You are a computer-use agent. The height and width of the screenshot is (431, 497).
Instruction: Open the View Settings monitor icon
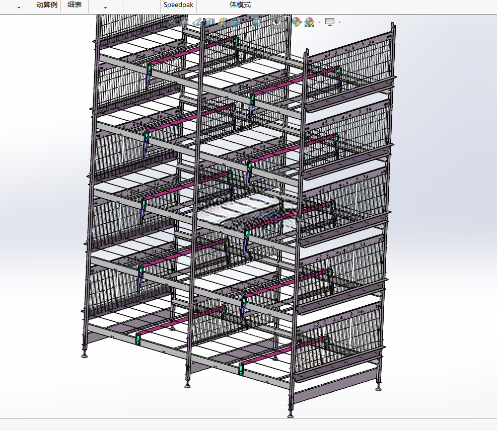[330, 22]
